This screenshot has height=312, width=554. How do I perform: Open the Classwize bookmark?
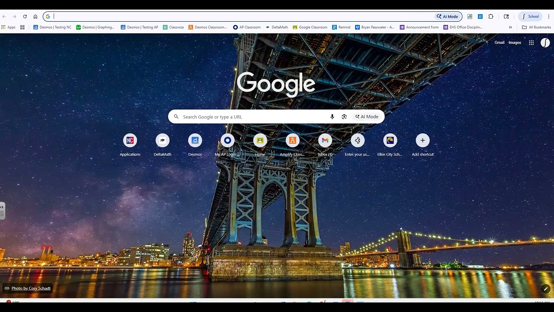click(173, 27)
